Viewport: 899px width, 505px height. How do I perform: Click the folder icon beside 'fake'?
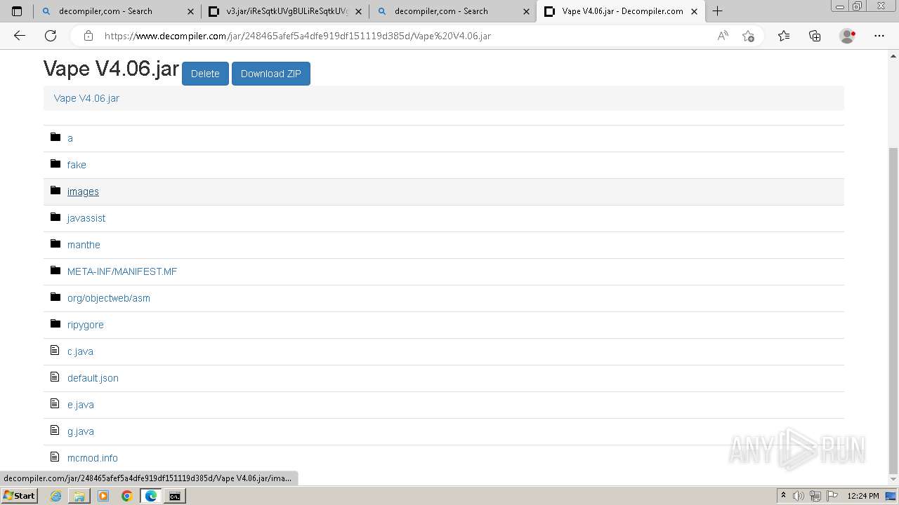pos(55,163)
